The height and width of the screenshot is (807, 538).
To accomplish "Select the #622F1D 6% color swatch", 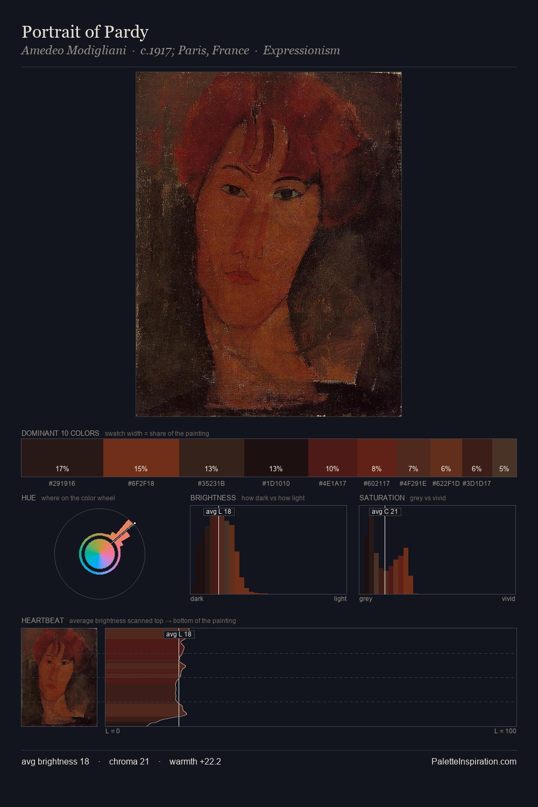I will (x=446, y=458).
